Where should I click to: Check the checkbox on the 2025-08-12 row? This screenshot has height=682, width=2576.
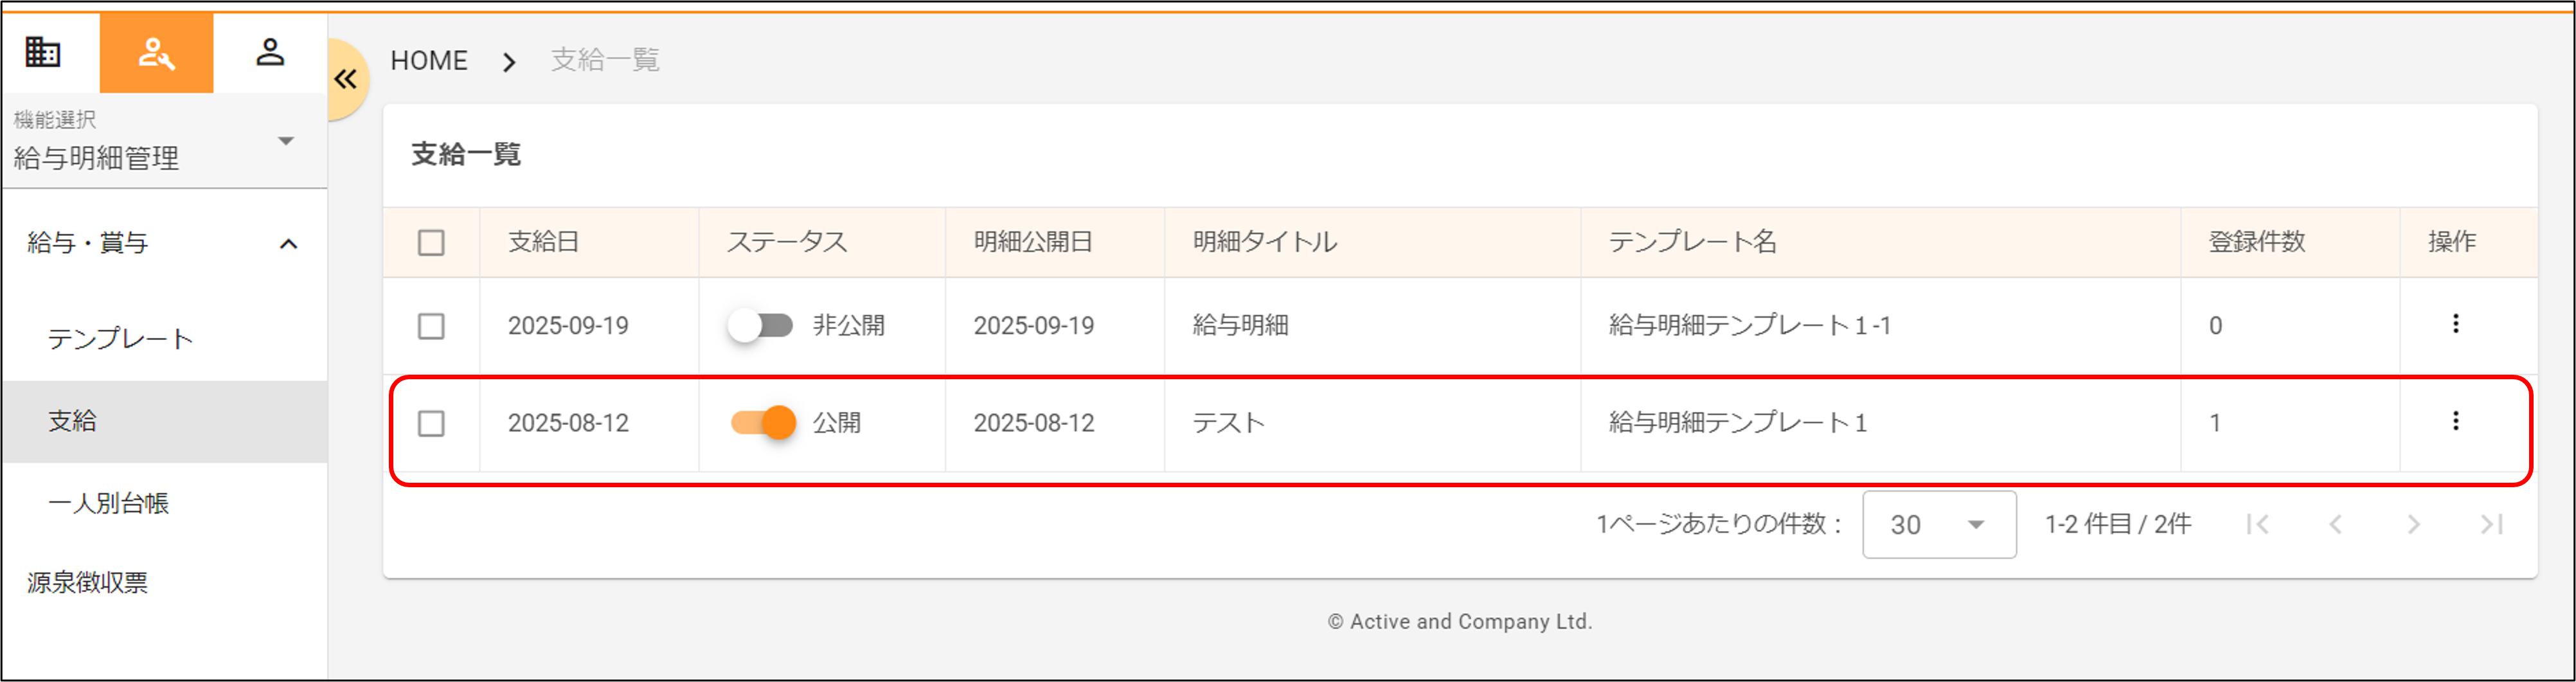(431, 423)
